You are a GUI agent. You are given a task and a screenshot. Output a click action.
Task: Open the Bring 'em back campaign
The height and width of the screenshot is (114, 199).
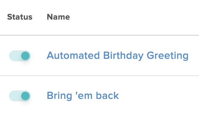pos(83,96)
